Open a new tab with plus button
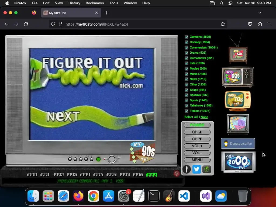 (x=106, y=13)
